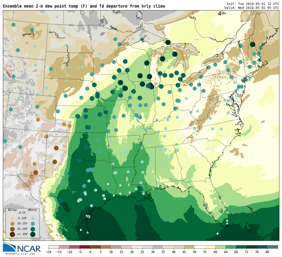Pick the dark red swatch between -5 and 0
282x257 pixels.
85,247
